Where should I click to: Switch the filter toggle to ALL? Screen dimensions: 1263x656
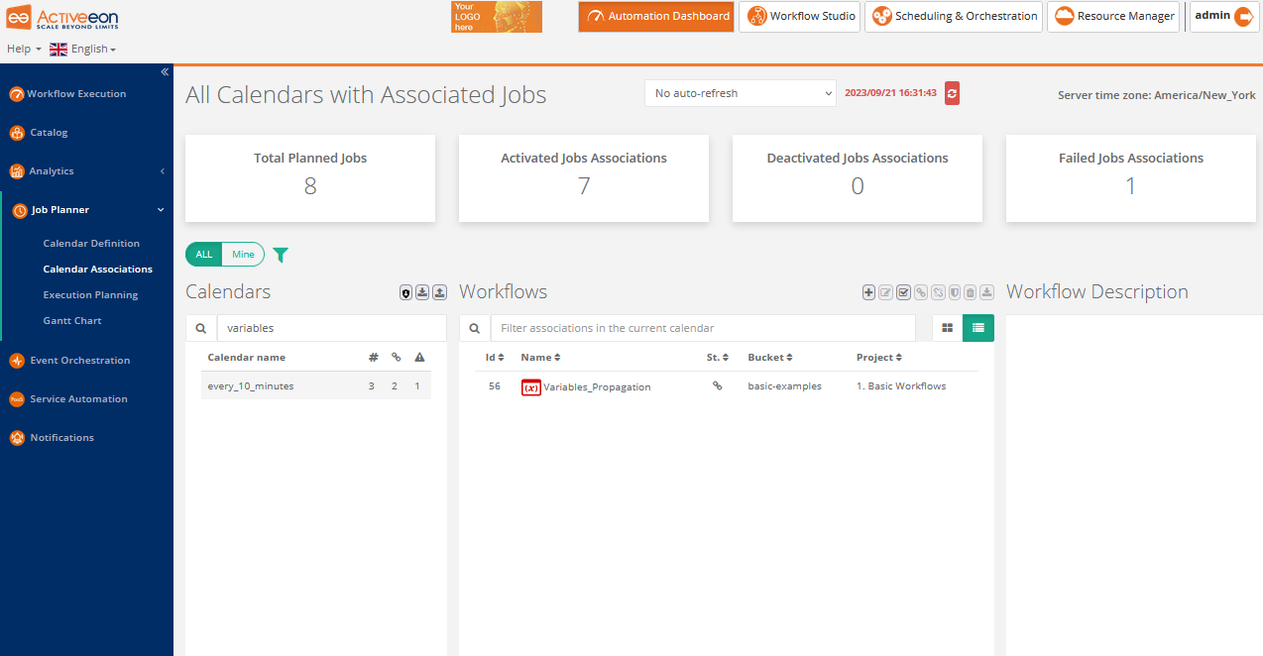click(203, 255)
